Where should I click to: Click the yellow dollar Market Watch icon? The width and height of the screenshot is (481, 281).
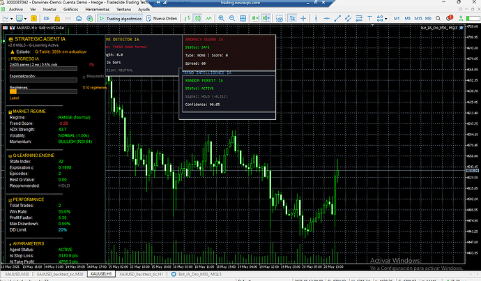[33, 18]
